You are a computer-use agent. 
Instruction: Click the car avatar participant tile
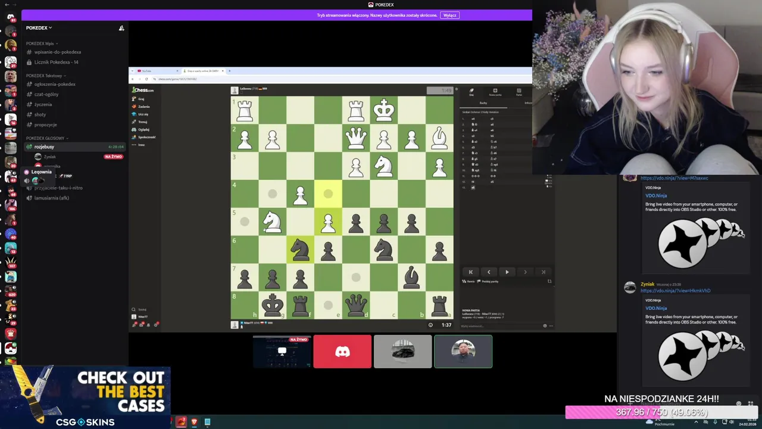[x=402, y=352]
